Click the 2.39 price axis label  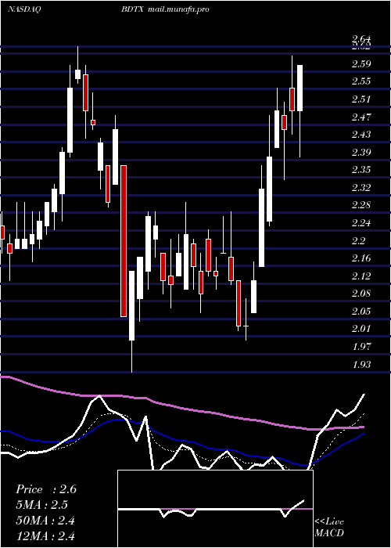361,153
